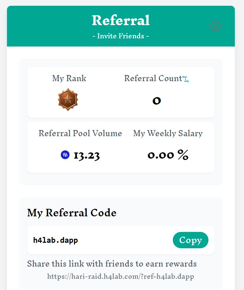Click the Referral Pool Volume label

point(80,133)
